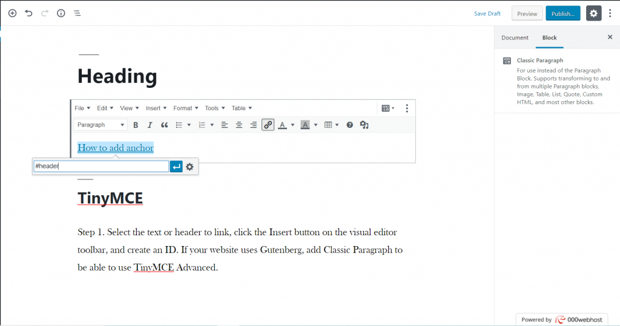The width and height of the screenshot is (620, 326).
Task: Toggle numbered list
Action: pyautogui.click(x=202, y=125)
